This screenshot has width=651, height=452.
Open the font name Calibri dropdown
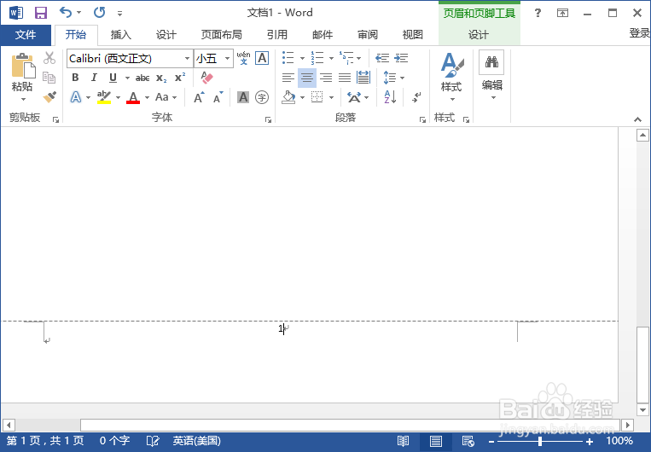point(187,59)
